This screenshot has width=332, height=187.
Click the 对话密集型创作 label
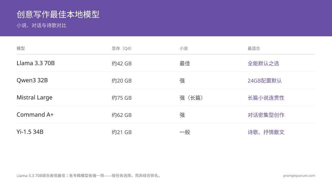pos(266,115)
